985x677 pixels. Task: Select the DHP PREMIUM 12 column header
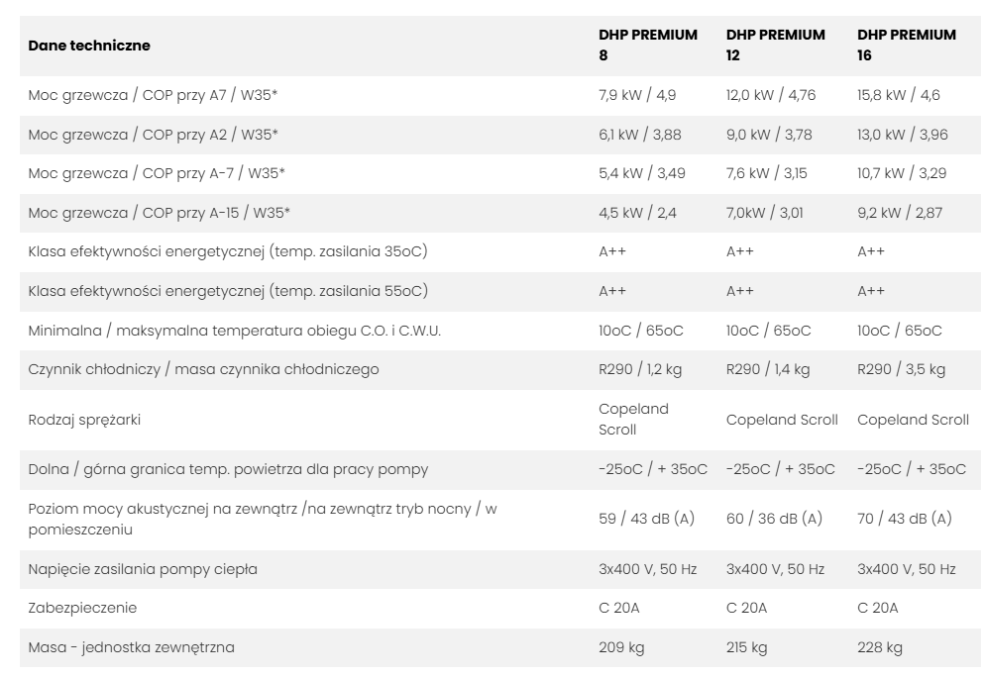pyautogui.click(x=775, y=46)
